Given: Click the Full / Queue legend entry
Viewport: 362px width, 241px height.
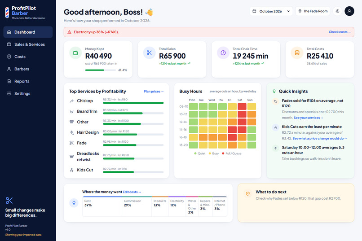Looking at the screenshot, I should (232, 153).
